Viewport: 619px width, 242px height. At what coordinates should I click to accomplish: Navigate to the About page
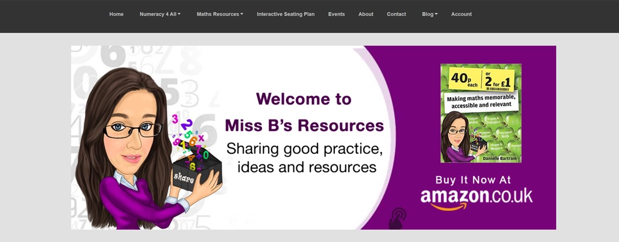pyautogui.click(x=366, y=14)
